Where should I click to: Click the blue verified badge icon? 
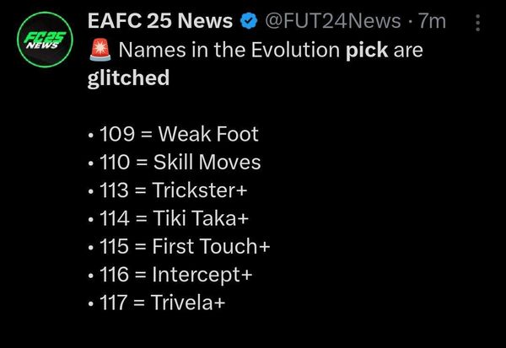pos(249,22)
